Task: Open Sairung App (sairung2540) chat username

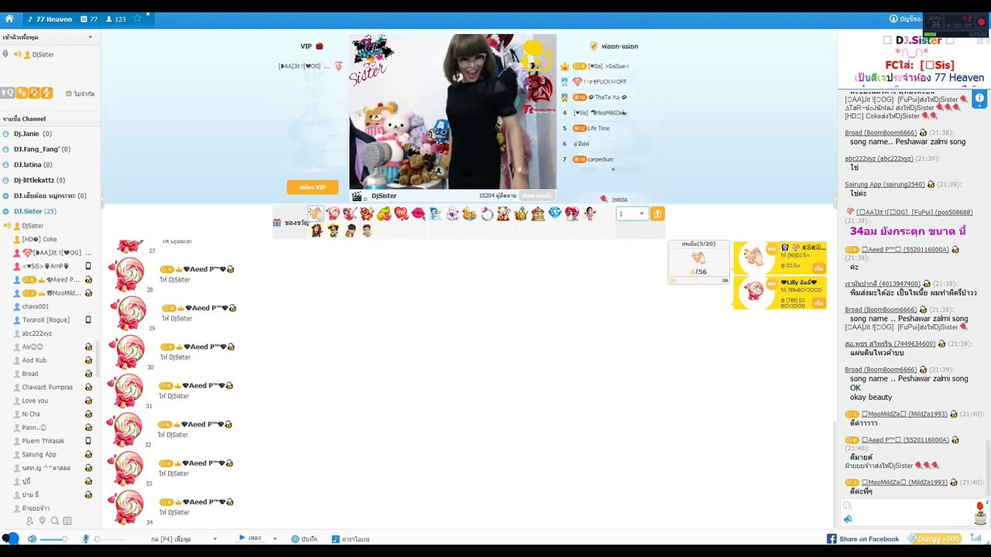Action: pos(884,185)
